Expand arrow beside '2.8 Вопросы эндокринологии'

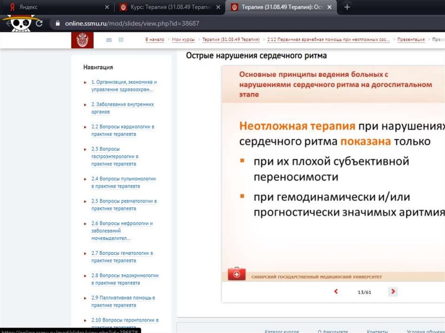coord(85,276)
